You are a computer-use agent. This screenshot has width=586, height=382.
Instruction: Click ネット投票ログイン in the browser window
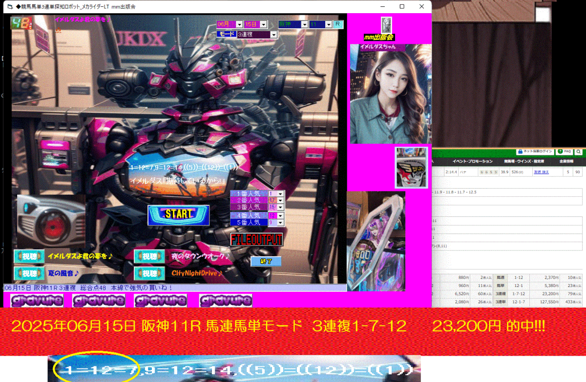[x=535, y=152]
